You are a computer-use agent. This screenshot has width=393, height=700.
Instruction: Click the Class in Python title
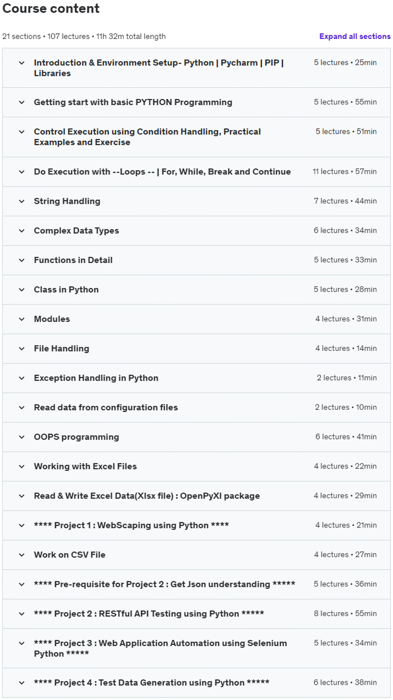click(x=66, y=290)
